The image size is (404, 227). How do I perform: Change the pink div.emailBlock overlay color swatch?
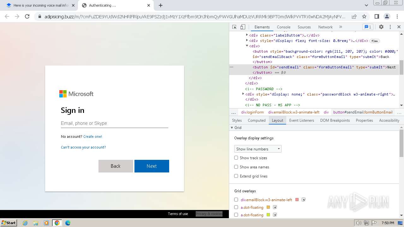pos(297,200)
